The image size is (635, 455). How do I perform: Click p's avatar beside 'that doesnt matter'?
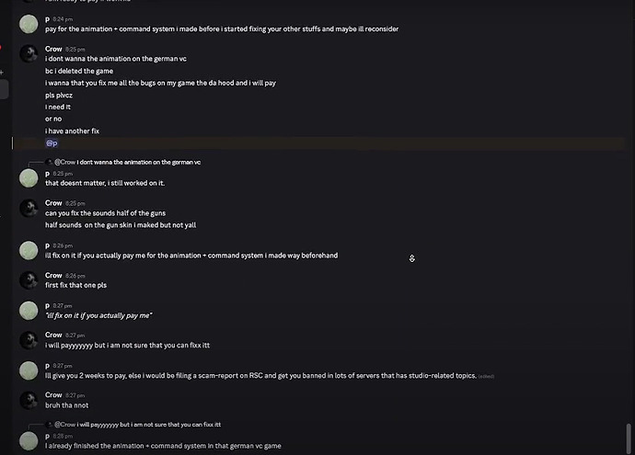[29, 177]
